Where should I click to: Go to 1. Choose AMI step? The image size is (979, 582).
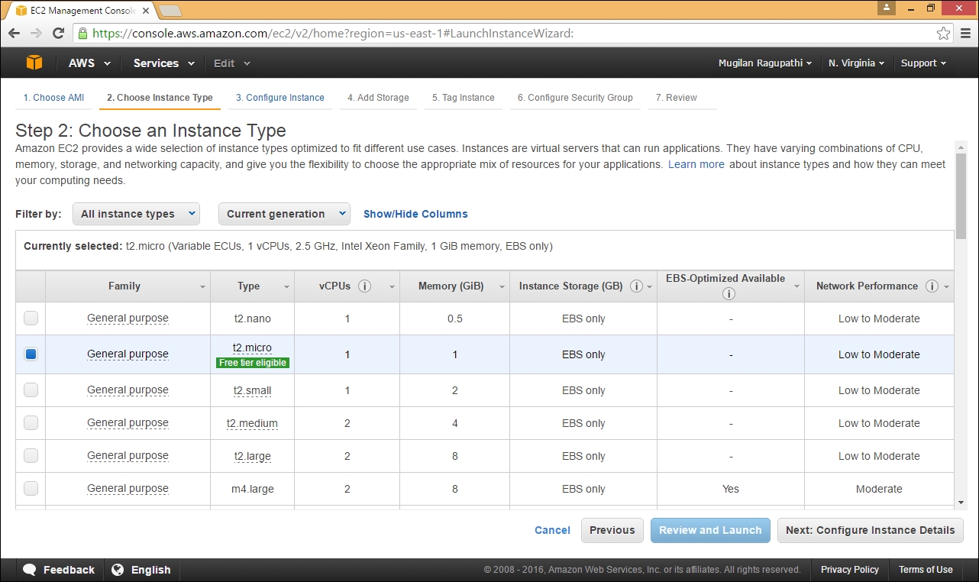[x=53, y=98]
